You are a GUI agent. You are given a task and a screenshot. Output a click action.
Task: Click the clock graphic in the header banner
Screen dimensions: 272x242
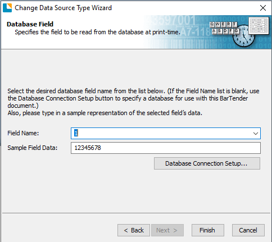tap(243, 36)
